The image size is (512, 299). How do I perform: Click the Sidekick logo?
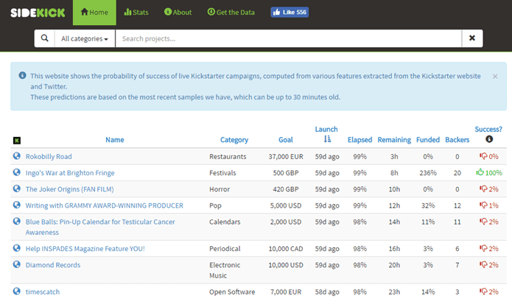(x=38, y=13)
